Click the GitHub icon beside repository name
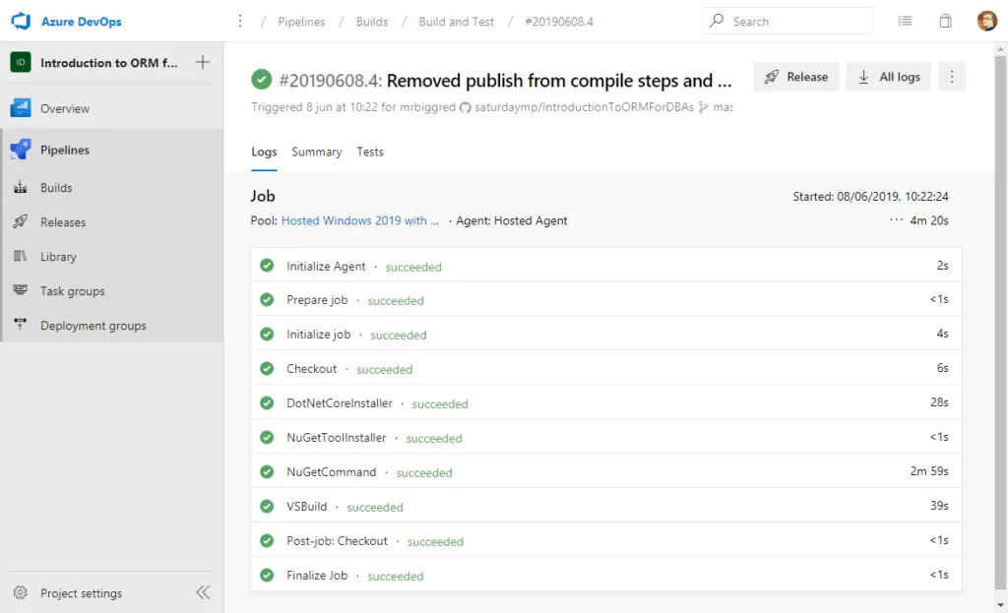Viewport: 1008px width, 613px height. (x=465, y=107)
